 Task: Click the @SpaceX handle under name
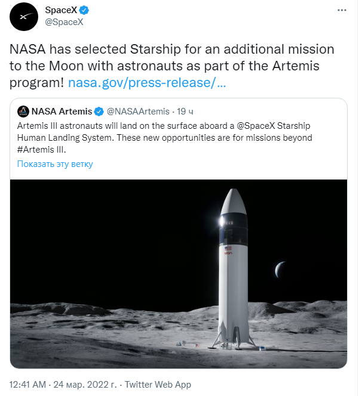coord(64,23)
